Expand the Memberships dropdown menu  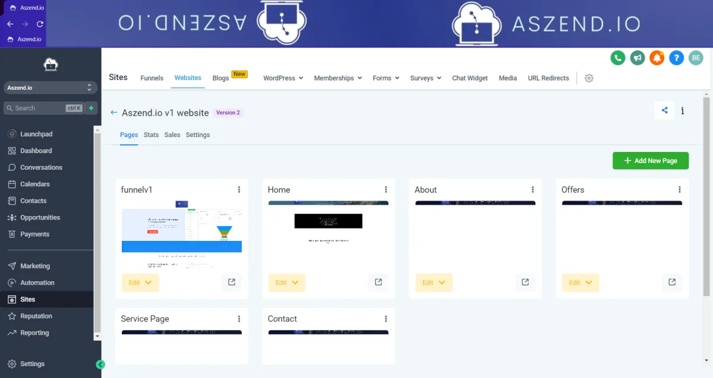[x=338, y=78]
